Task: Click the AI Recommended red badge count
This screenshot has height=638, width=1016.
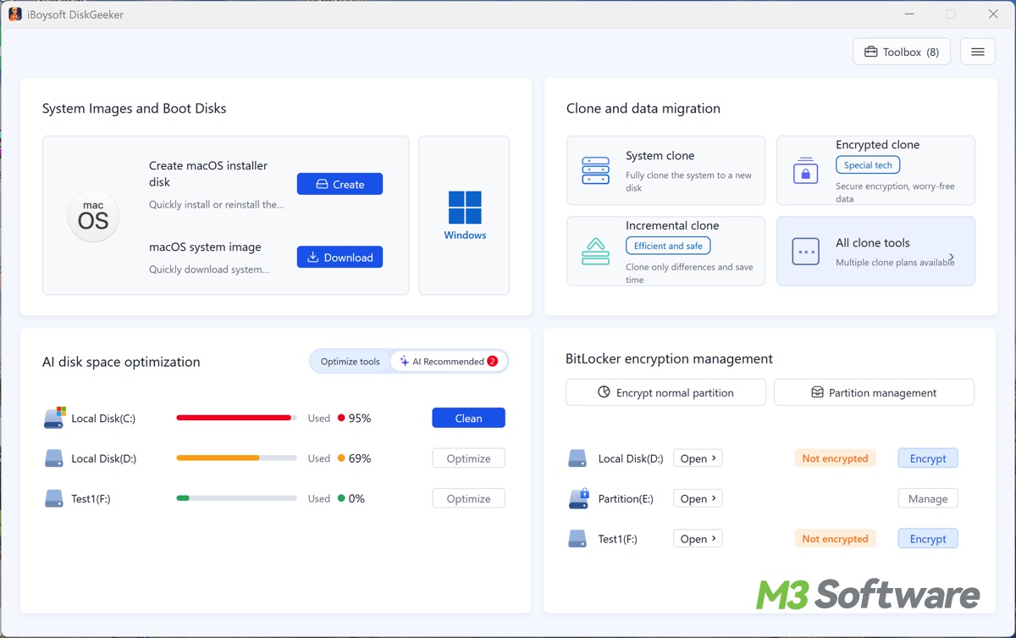Action: click(x=493, y=361)
